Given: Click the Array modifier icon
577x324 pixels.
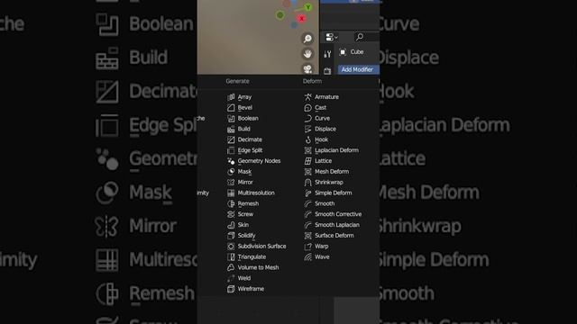Looking at the screenshot, I should [231, 97].
